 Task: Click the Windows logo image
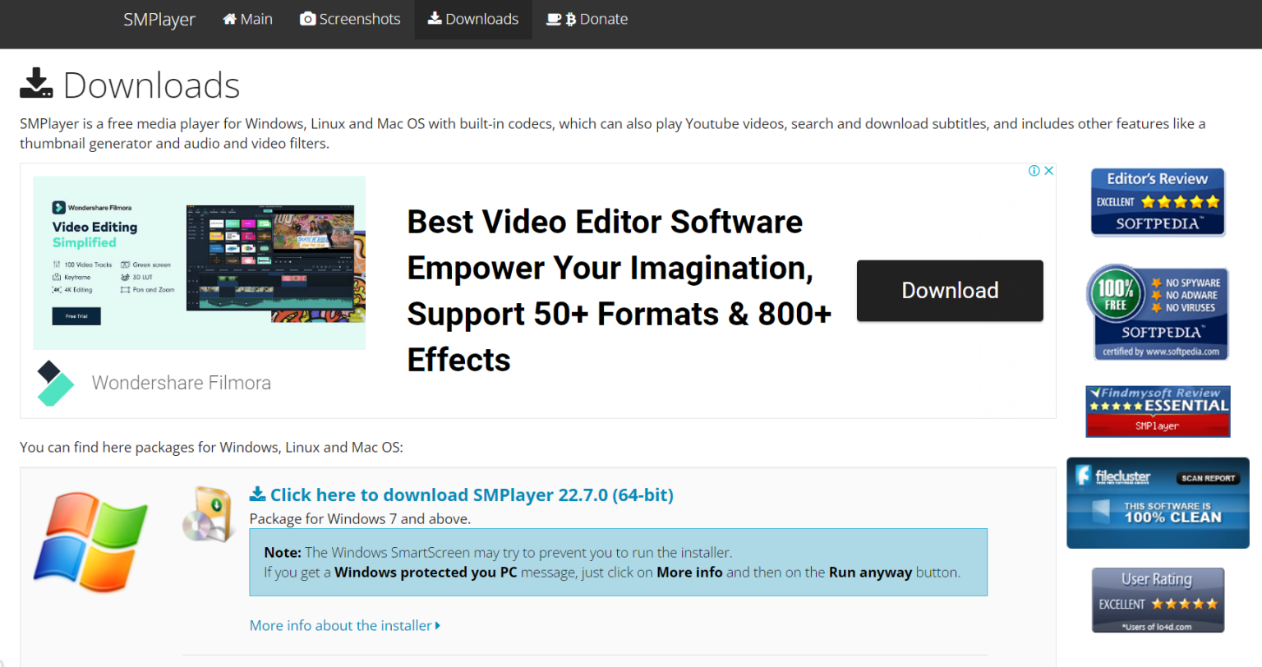coord(90,542)
